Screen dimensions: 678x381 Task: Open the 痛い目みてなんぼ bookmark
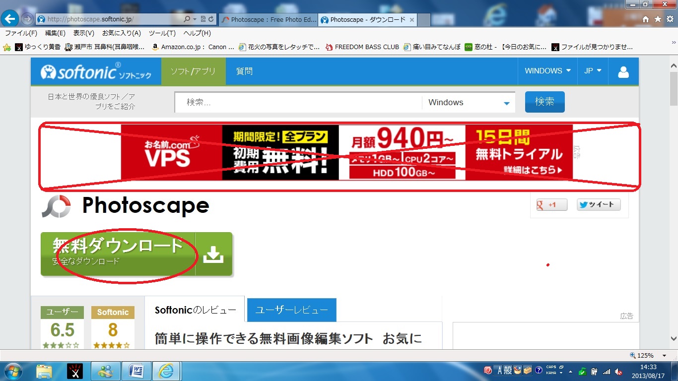[x=432, y=47]
